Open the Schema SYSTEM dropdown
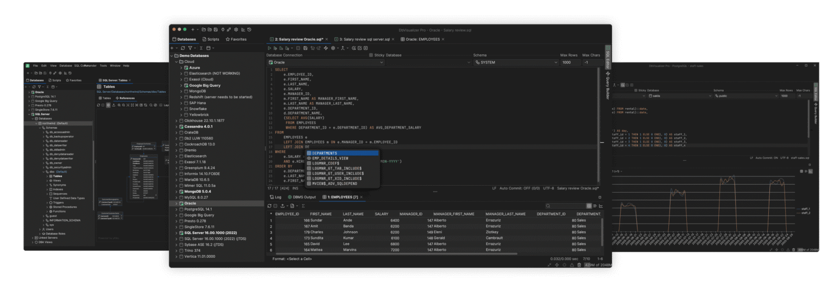This screenshot has width=834, height=292. click(x=516, y=62)
